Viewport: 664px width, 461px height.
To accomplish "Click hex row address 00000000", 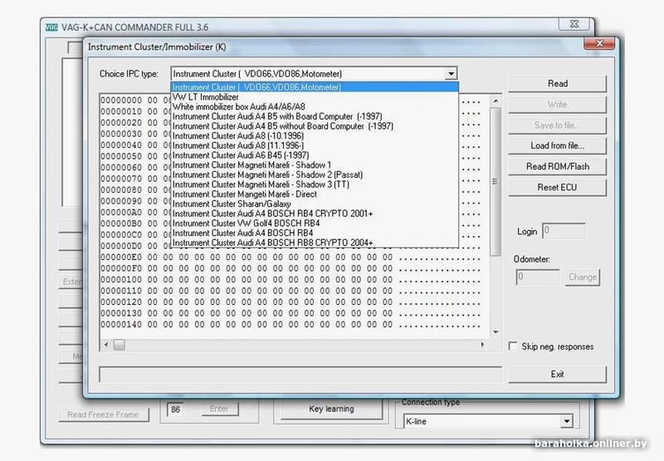I will click(x=121, y=101).
